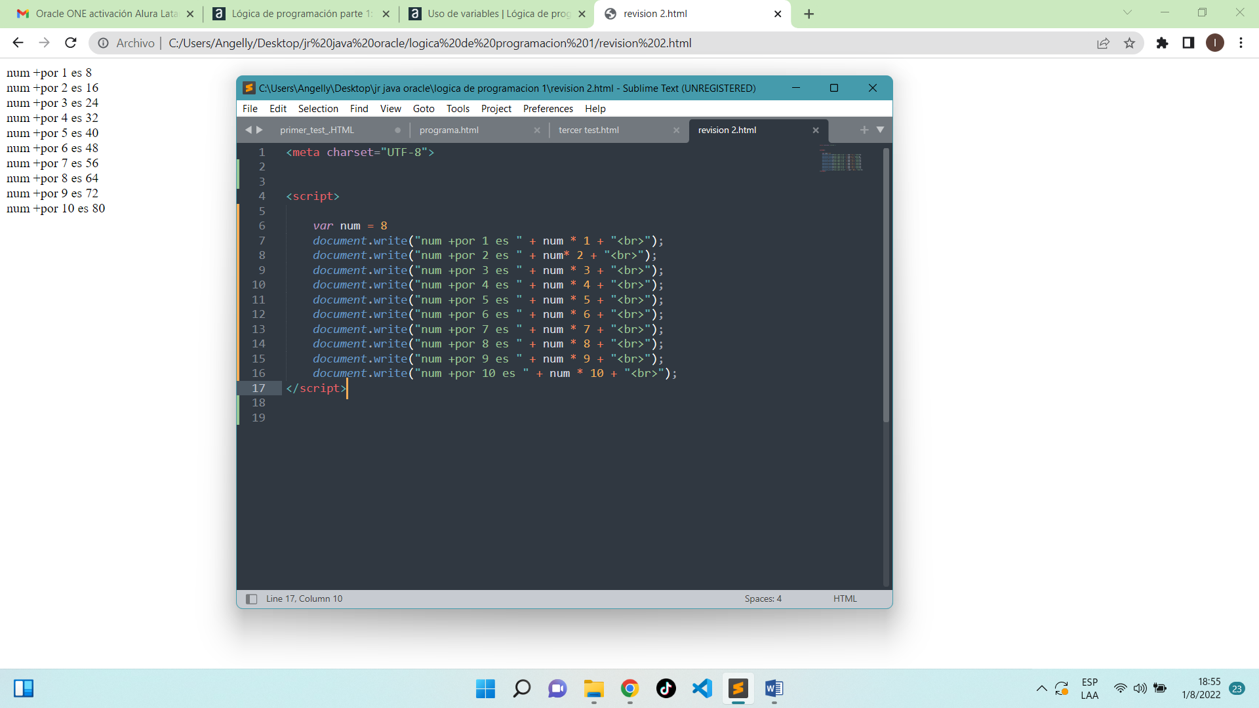The image size is (1259, 708).
Task: Open the Windows Start button
Action: (x=485, y=688)
